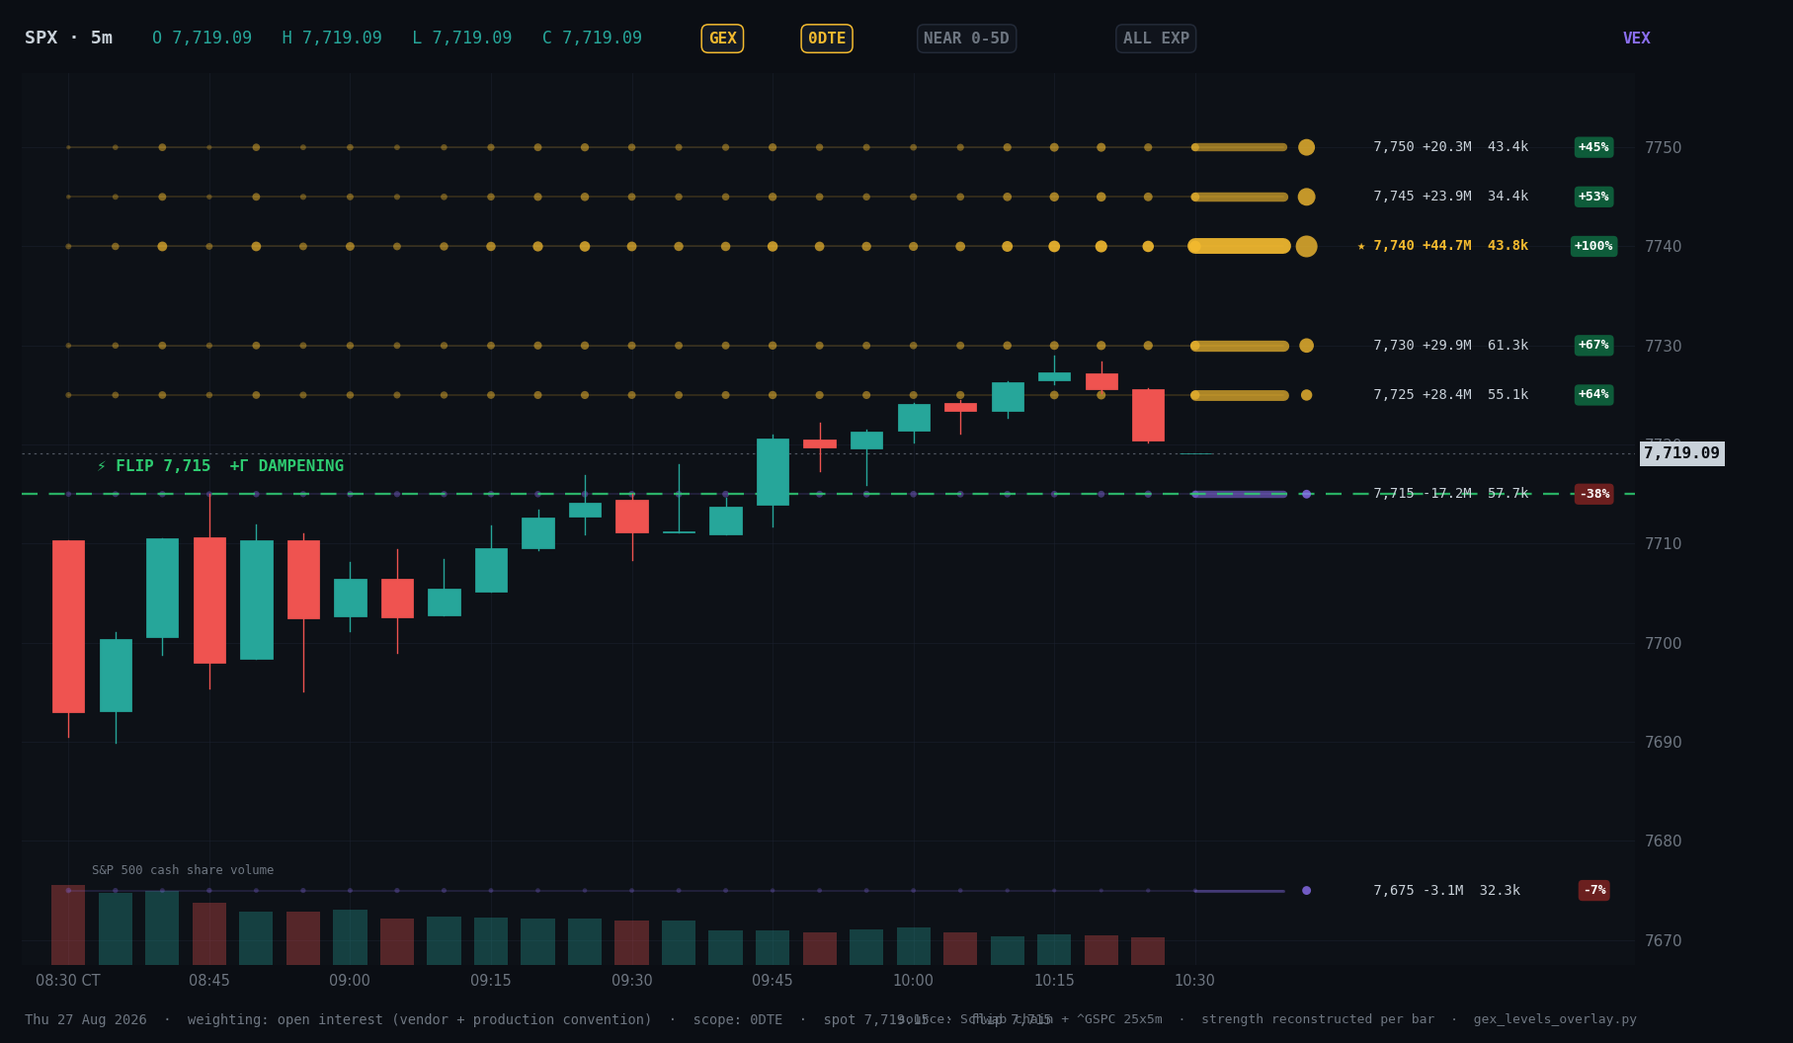Click the 7,745 gold strength bar
Image resolution: width=1793 pixels, height=1043 pixels.
(1240, 197)
